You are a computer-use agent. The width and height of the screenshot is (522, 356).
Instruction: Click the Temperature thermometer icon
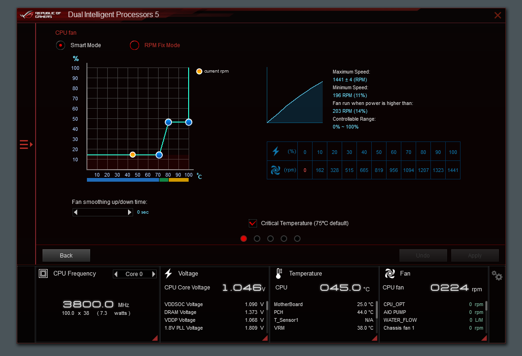point(279,274)
